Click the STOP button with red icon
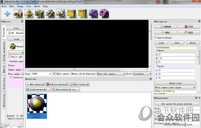Viewport: 201px width, 128px height. (x=189, y=26)
